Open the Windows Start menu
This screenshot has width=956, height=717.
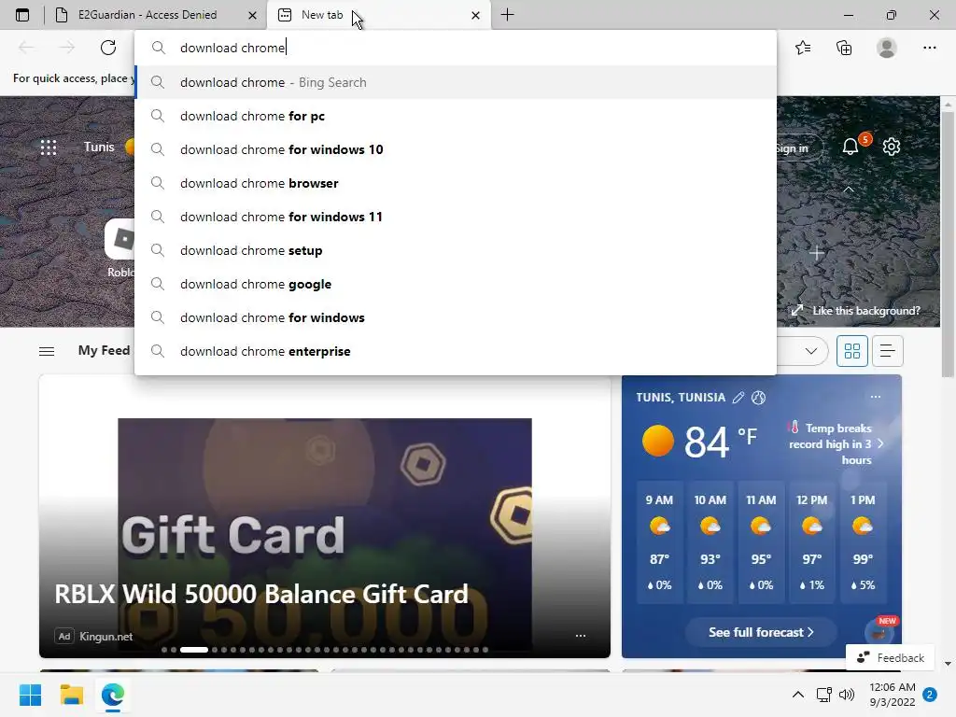(x=31, y=695)
